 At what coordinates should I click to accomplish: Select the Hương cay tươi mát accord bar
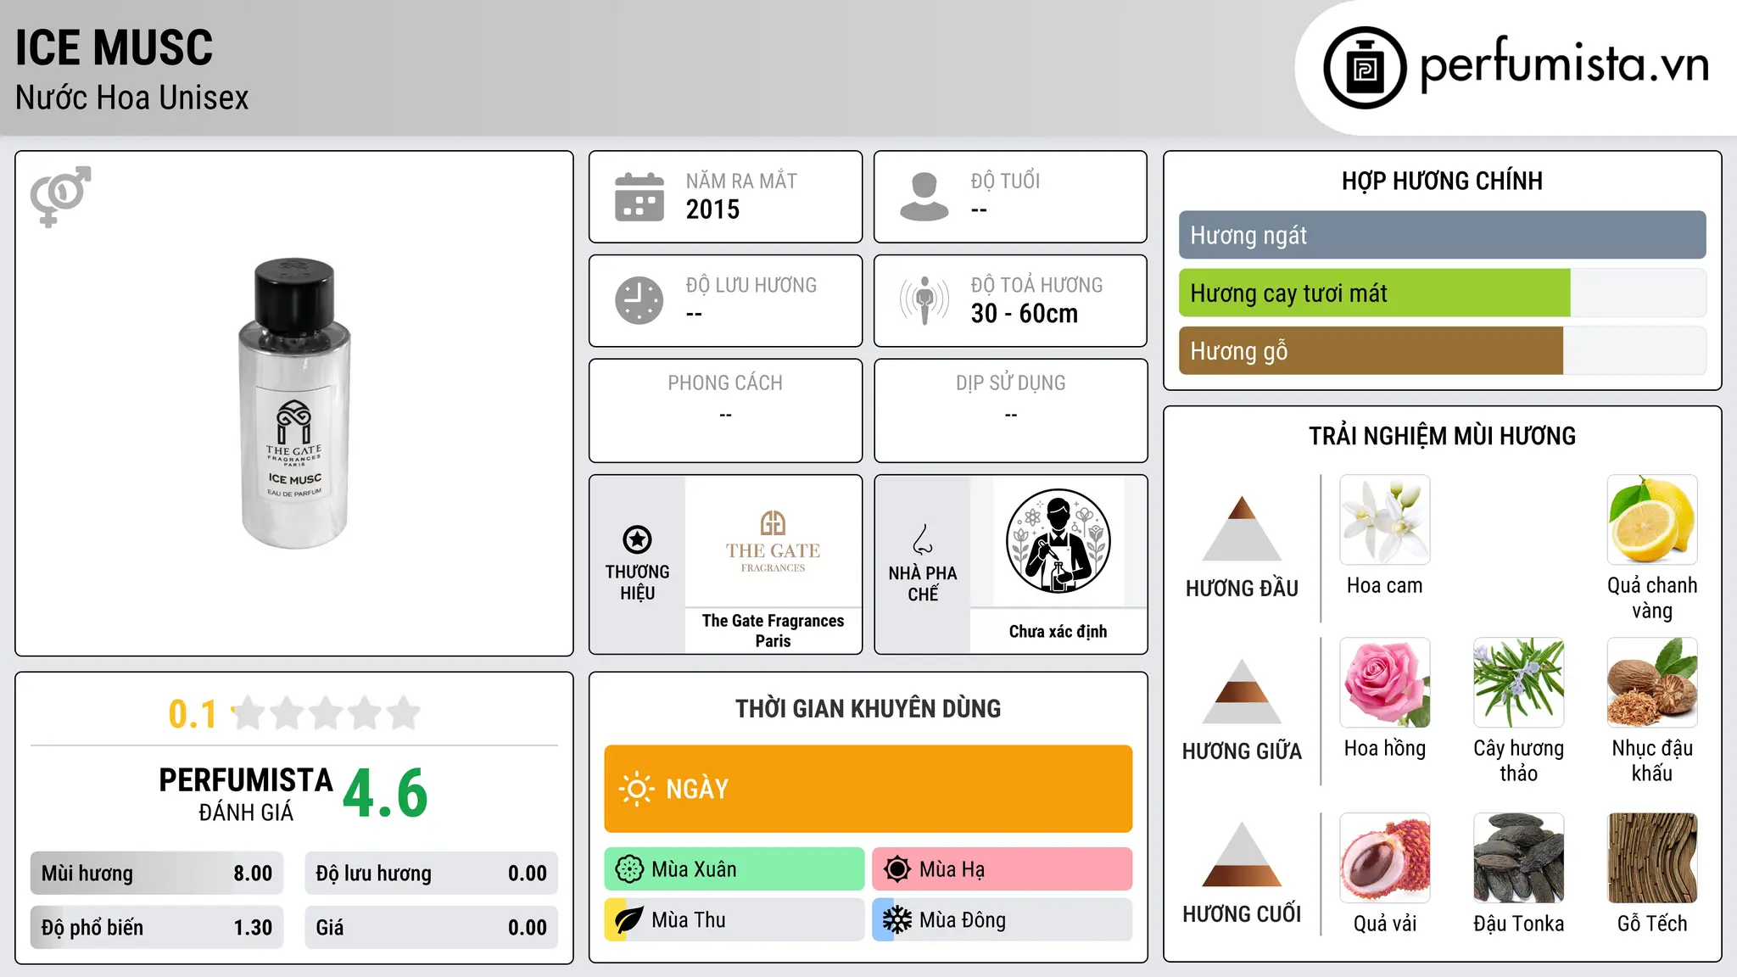pyautogui.click(x=1442, y=293)
